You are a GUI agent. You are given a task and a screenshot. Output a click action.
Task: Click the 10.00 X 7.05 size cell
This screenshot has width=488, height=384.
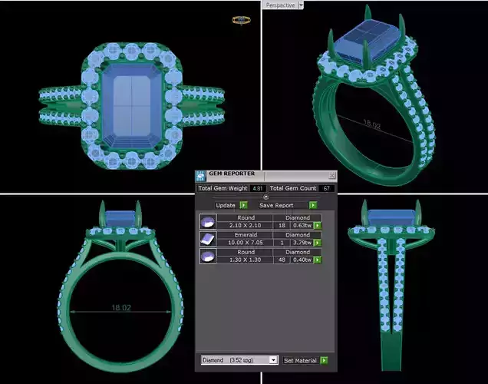(x=246, y=243)
